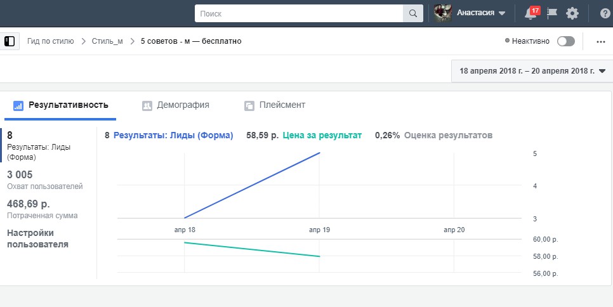
Task: Open the Анастасия account dropdown arrow
Action: (502, 13)
